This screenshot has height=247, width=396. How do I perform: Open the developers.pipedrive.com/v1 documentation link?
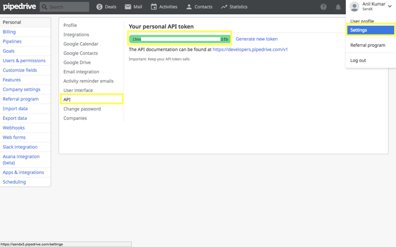point(250,50)
